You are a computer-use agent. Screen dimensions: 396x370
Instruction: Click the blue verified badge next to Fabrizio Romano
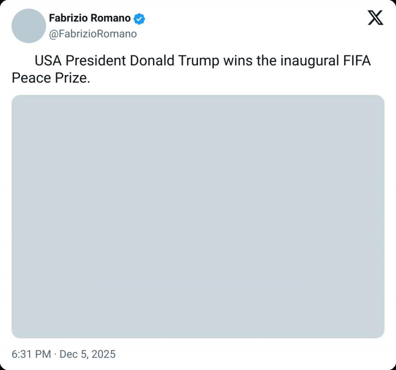140,18
